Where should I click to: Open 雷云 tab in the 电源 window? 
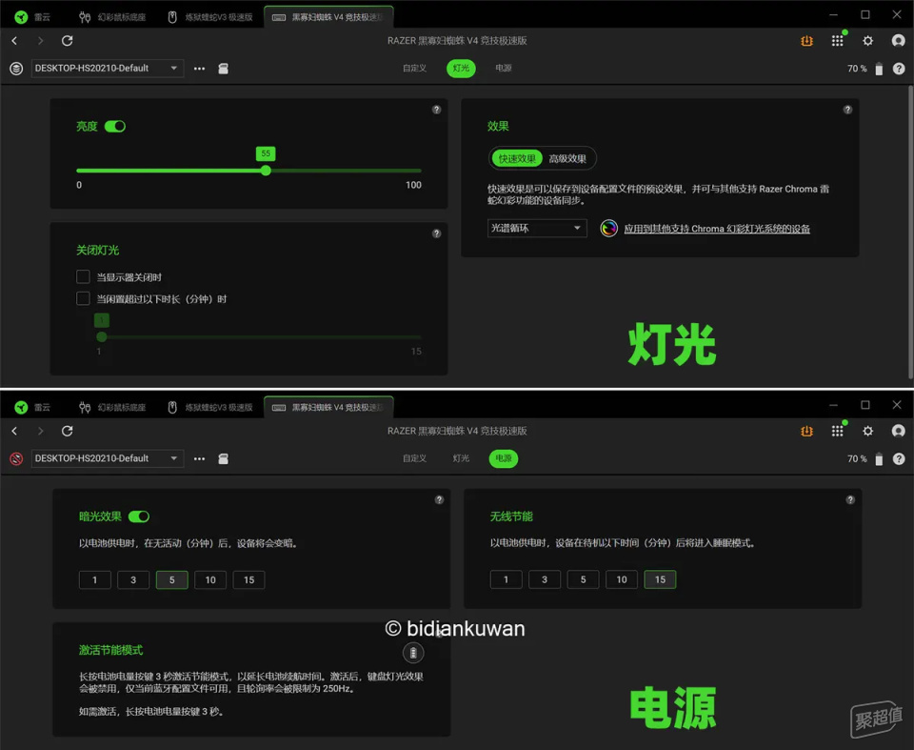pos(33,407)
